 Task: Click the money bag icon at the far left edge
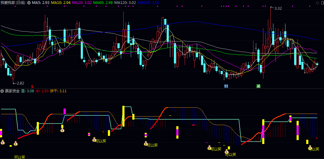click(2, 142)
